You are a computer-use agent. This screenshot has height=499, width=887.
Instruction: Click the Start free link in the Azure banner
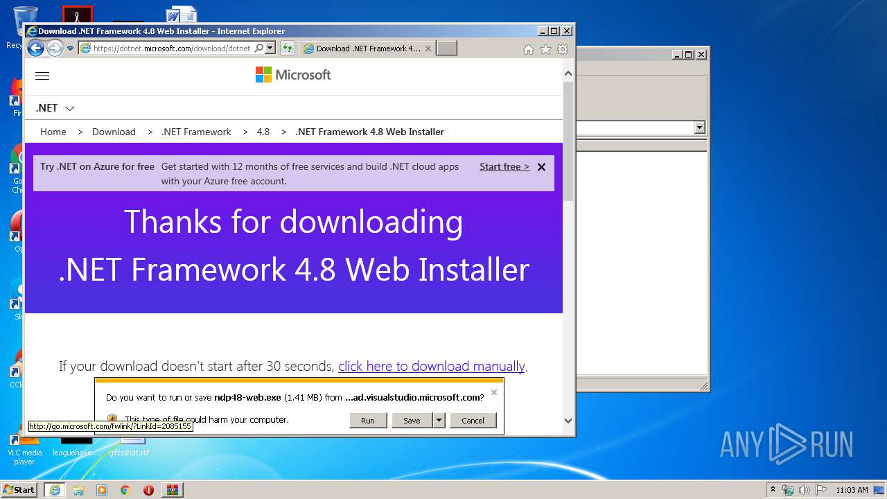tap(504, 166)
